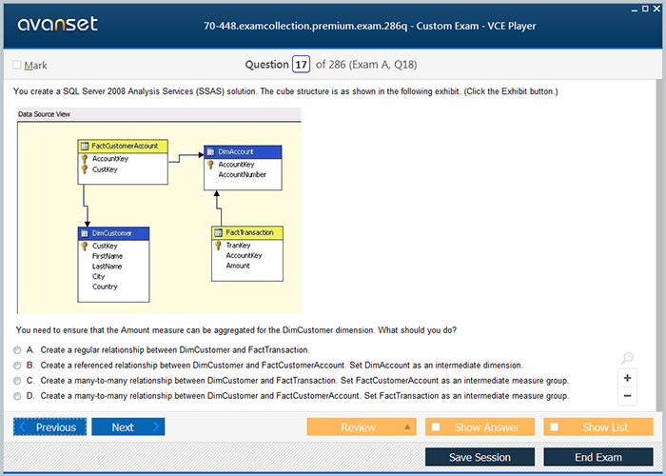Image resolution: width=666 pixels, height=476 pixels.
Task: Click key icon beside TranKey
Action: click(x=218, y=246)
